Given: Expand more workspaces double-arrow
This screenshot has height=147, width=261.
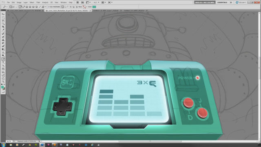Looking at the screenshot, I should (231, 2).
